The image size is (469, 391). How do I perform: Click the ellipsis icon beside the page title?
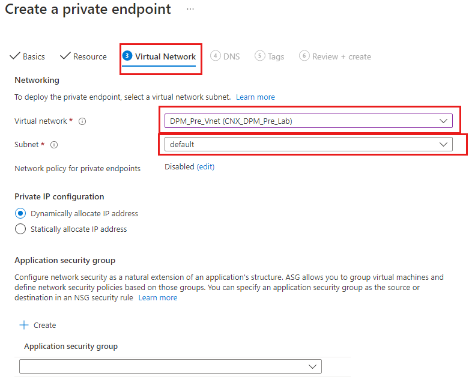190,10
